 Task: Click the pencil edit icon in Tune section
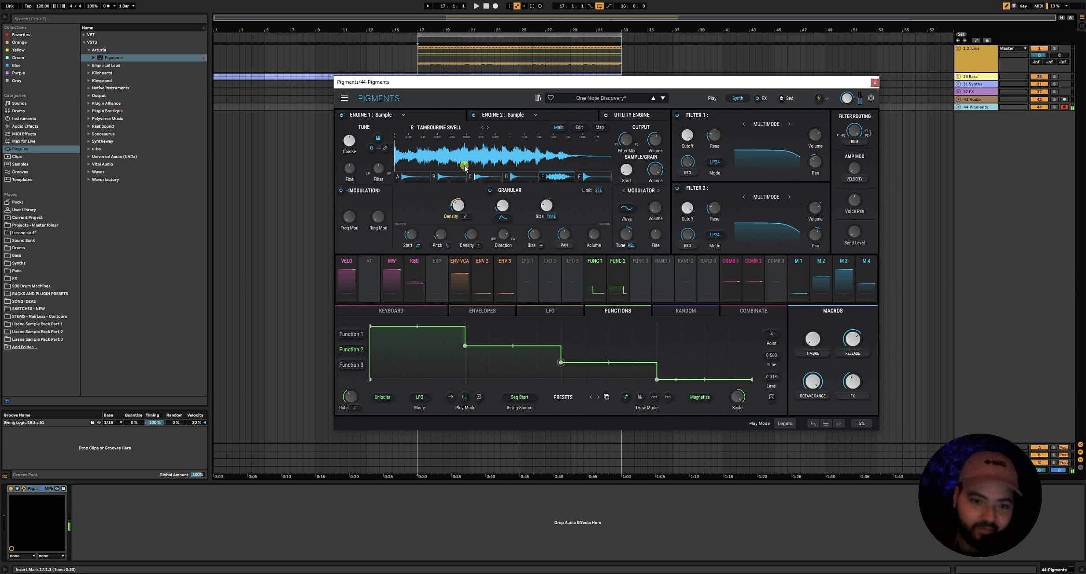[x=385, y=148]
